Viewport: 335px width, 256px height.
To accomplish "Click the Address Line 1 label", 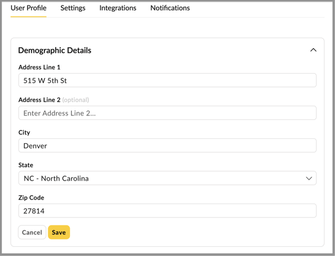I will (39, 68).
